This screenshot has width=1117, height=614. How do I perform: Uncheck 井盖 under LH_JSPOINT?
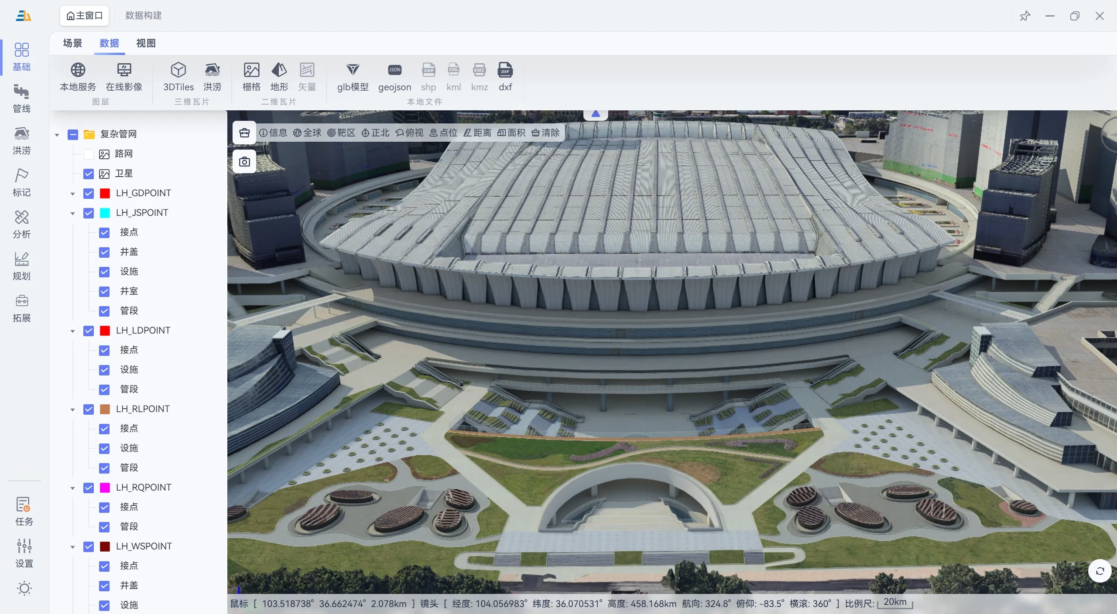[x=104, y=252]
